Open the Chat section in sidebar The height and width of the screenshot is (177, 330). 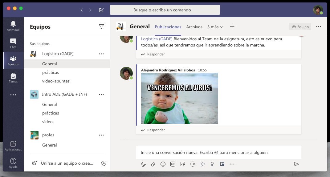click(x=13, y=43)
